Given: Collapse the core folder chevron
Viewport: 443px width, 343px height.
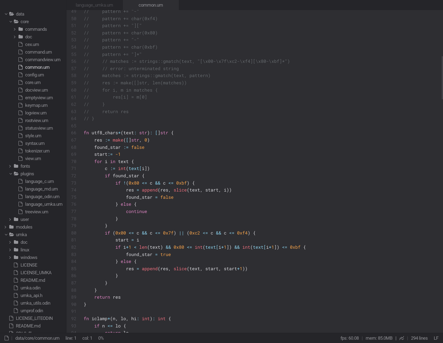Looking at the screenshot, I should [x=11, y=21].
